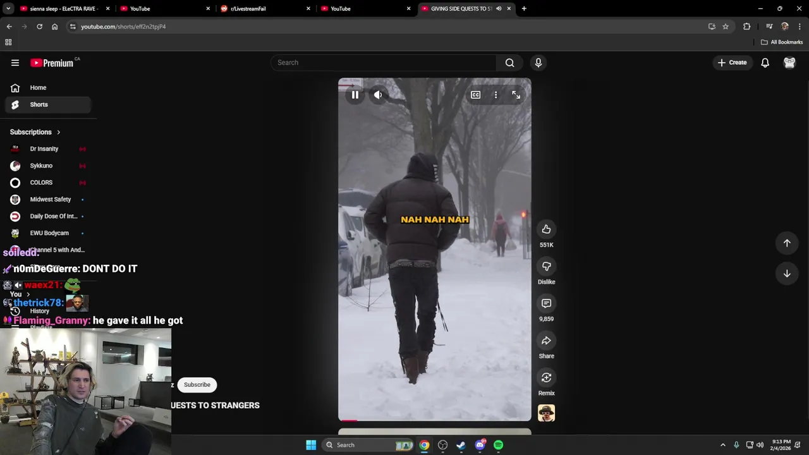Show hidden system tray icons

click(723, 445)
